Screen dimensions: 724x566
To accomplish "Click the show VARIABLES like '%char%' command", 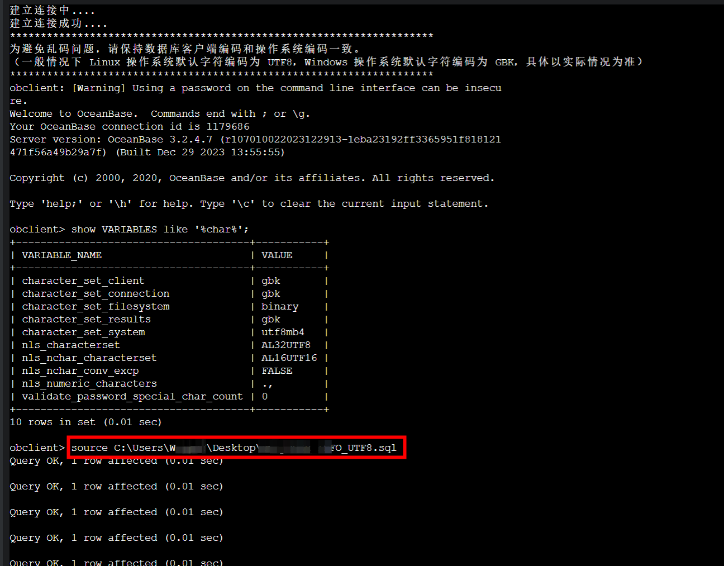I will (x=160, y=229).
